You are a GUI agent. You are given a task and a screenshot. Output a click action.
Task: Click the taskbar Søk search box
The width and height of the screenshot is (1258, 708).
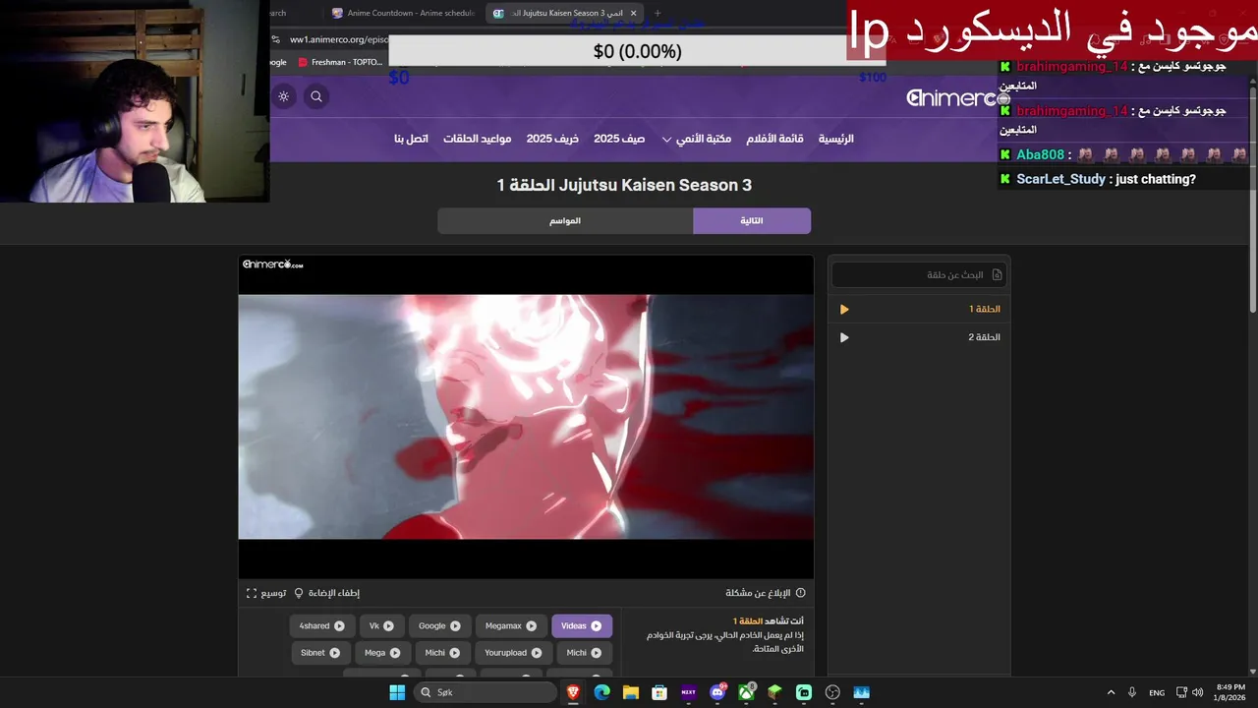[x=485, y=692]
